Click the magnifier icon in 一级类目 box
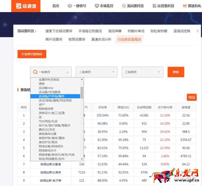This screenshot has height=186, width=202. pos(35,72)
